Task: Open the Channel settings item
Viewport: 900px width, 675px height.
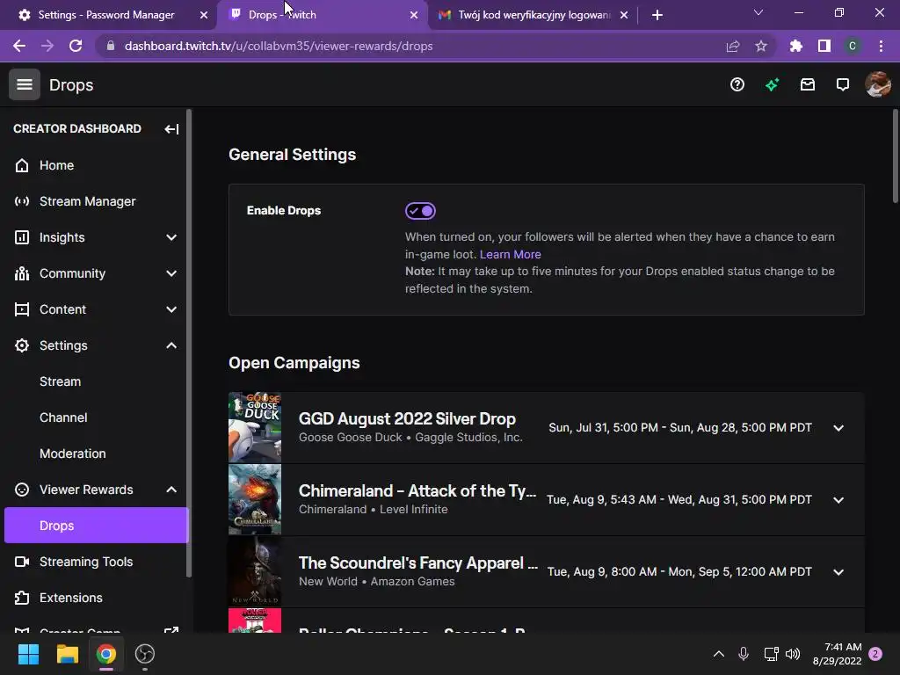Action: (x=63, y=417)
